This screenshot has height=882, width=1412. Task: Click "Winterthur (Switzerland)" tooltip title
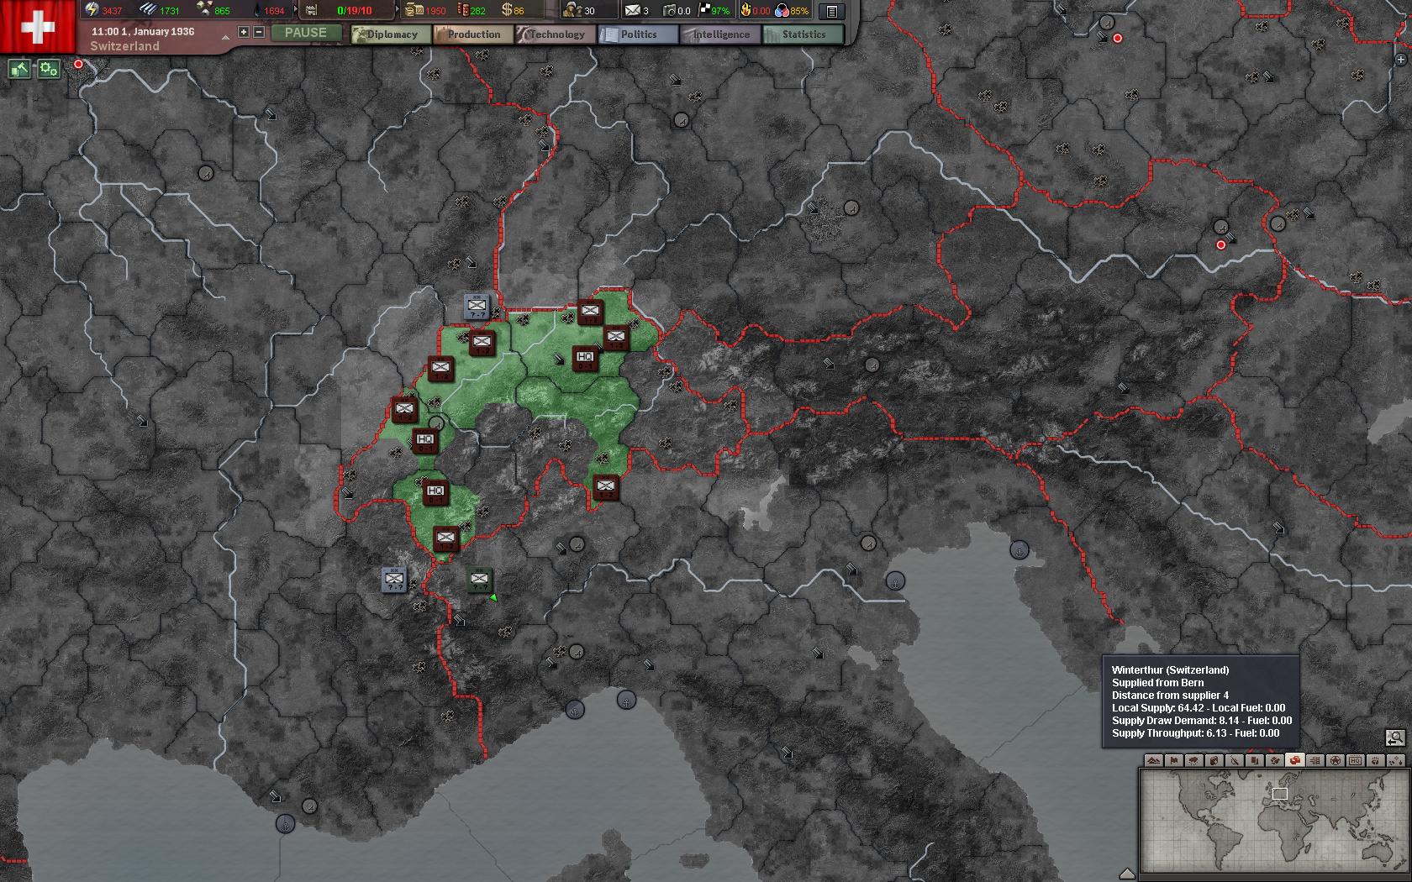(1170, 670)
